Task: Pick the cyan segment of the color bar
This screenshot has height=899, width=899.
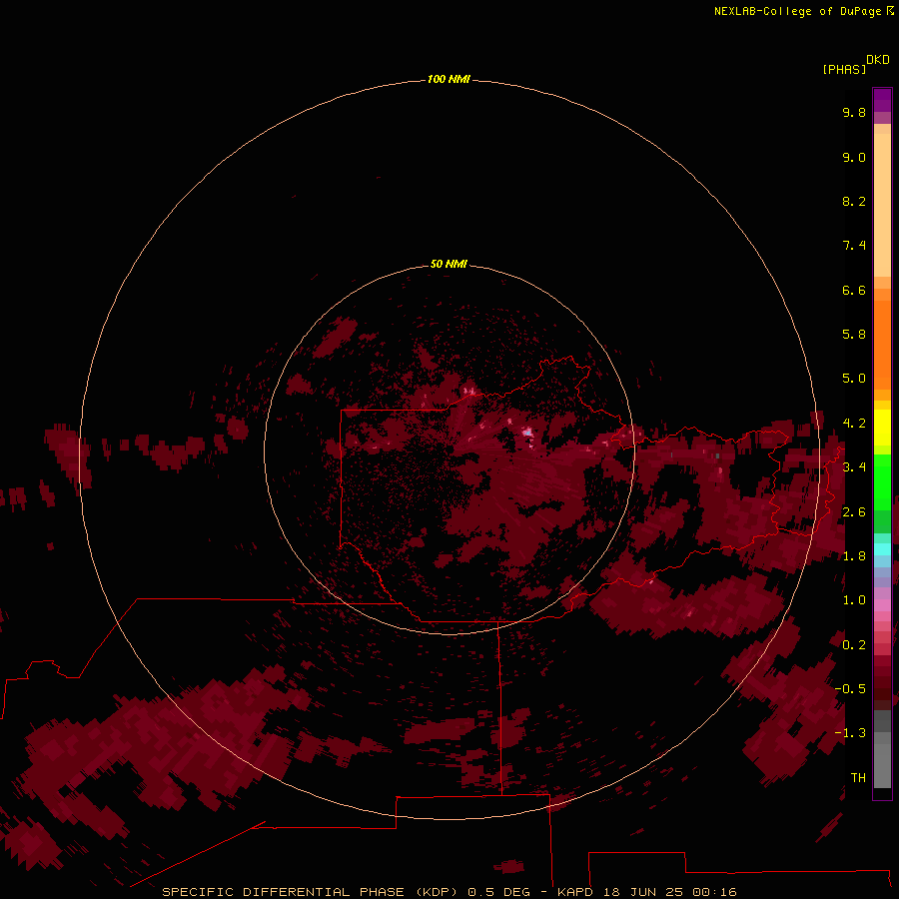Action: point(882,549)
